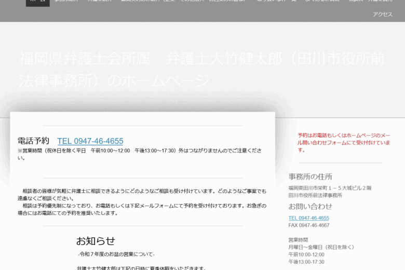This screenshot has width=405, height=270.
Task: Click the FAX 0947-46-4667 text
Action: (308, 225)
